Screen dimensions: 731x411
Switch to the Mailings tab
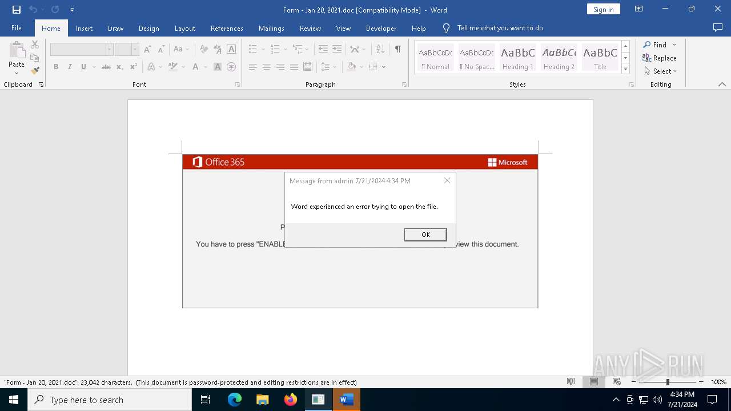271,28
